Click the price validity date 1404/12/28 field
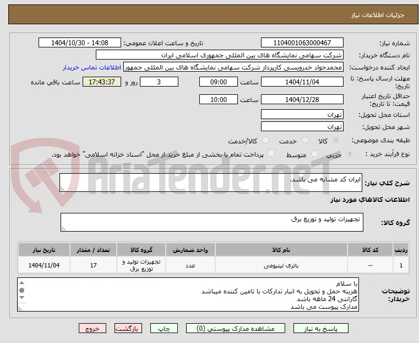Viewport: 419px width, 343px height. 302,99
